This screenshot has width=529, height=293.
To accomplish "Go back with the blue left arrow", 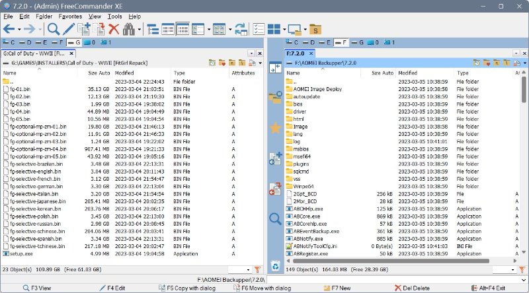I will coord(9,29).
